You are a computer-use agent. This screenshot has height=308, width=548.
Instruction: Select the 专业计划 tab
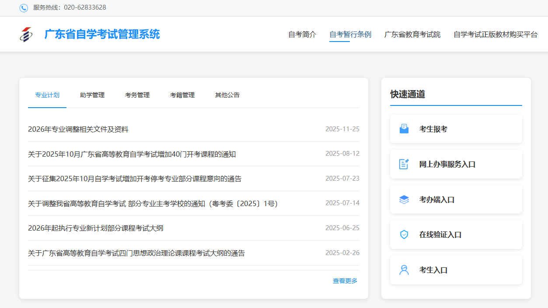tap(47, 95)
